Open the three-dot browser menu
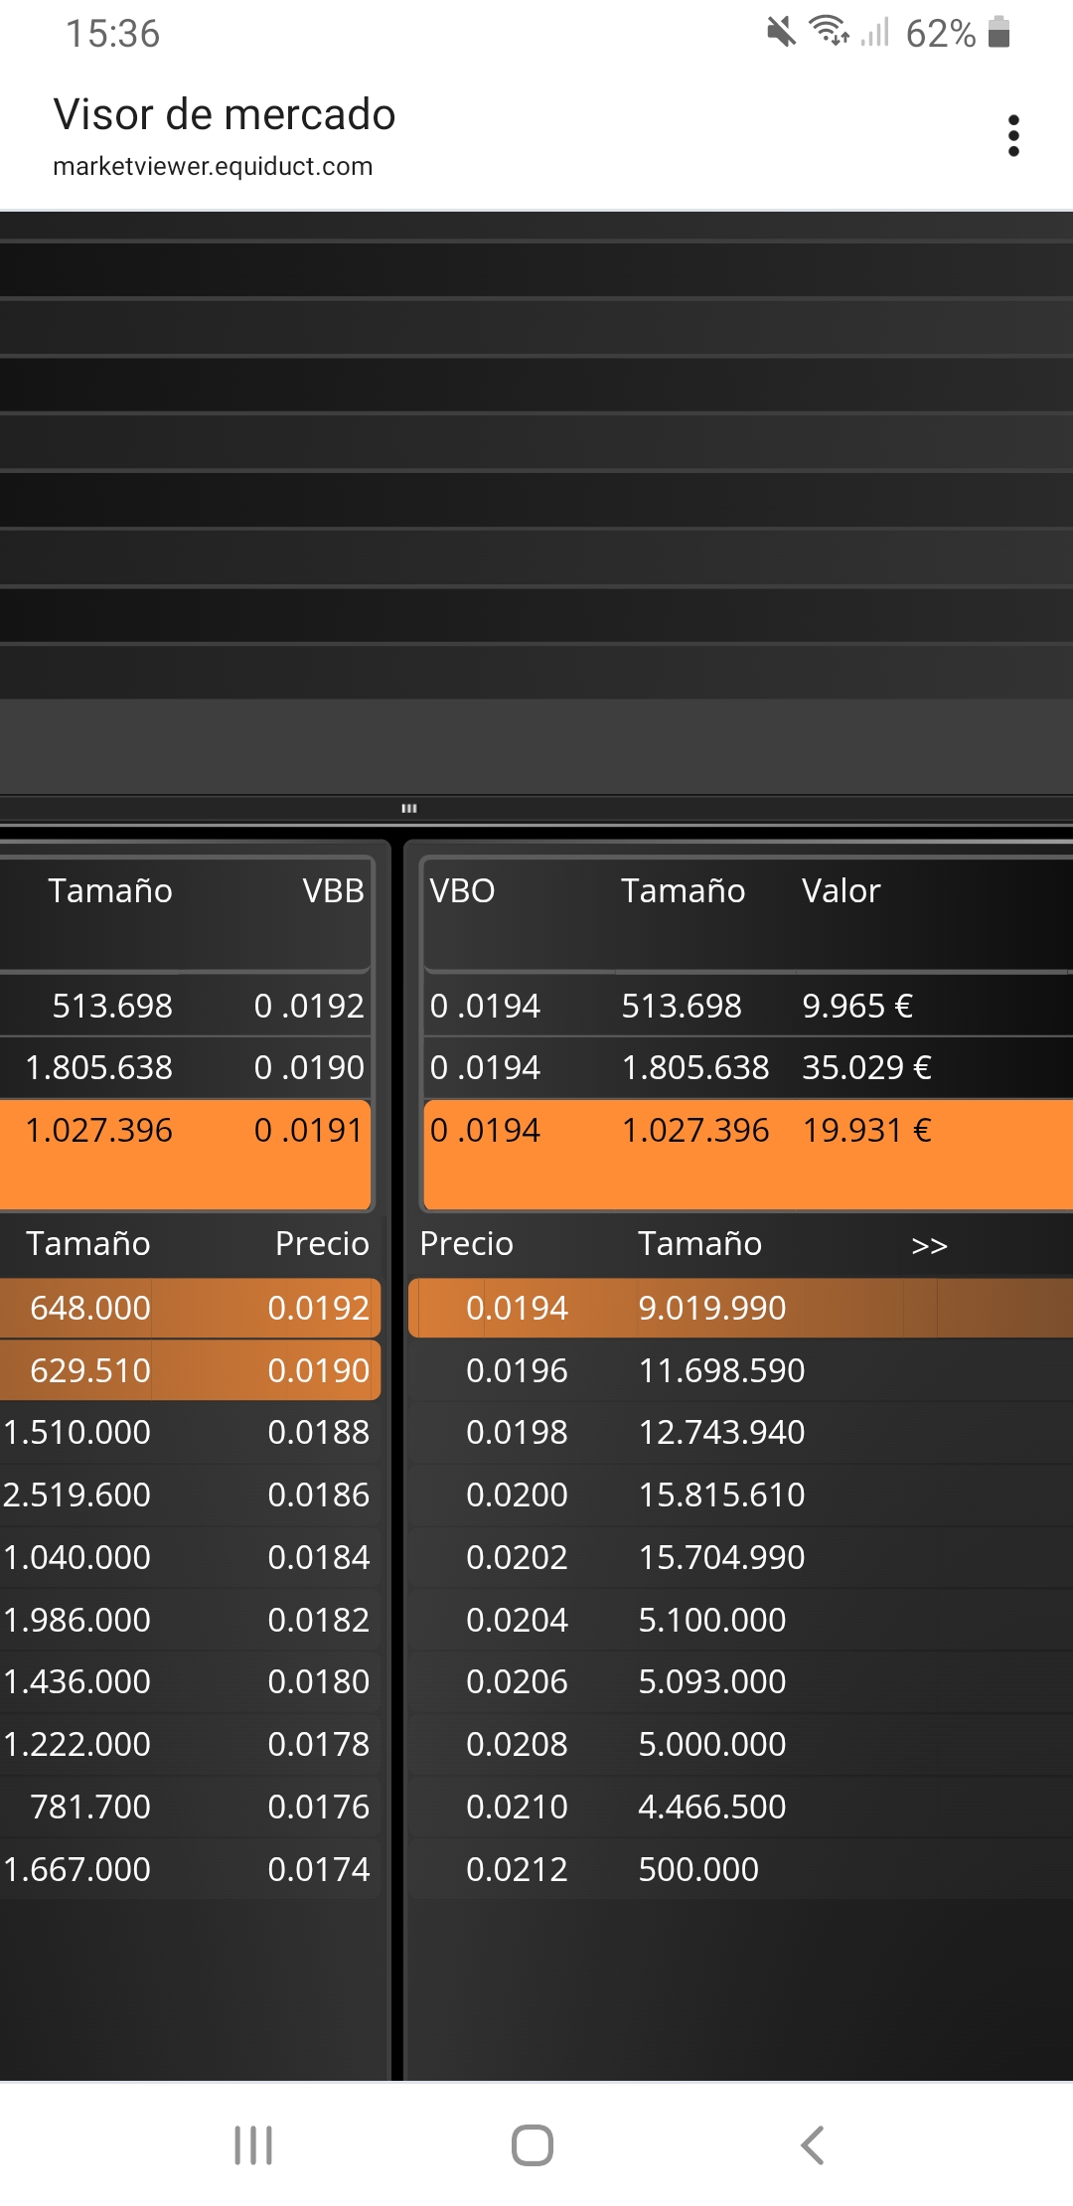This screenshot has height=2206, width=1073. pos(1013,136)
